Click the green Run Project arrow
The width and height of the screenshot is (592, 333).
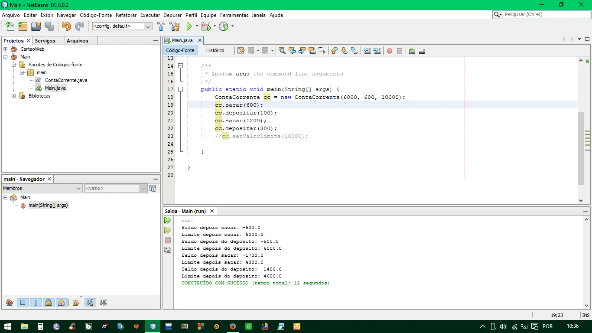[189, 26]
